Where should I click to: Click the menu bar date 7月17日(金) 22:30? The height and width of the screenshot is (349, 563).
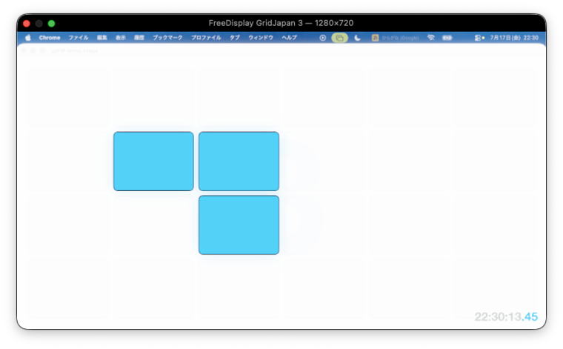514,38
